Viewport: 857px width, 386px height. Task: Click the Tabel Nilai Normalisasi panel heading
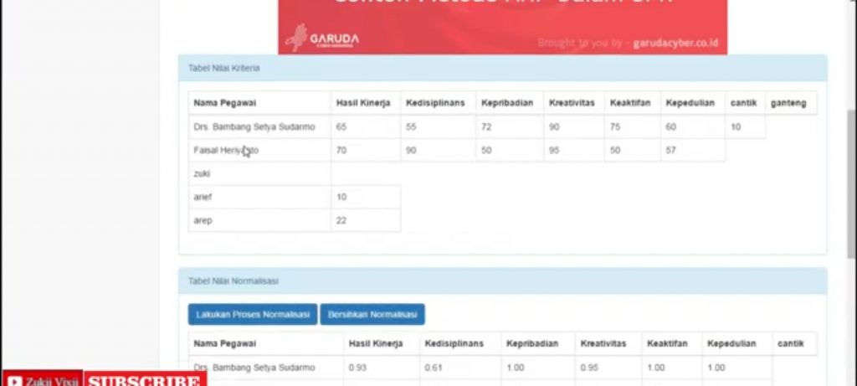[233, 280]
